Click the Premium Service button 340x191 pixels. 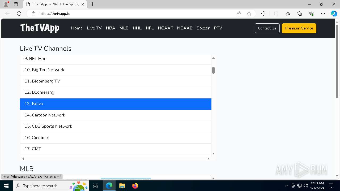point(299,28)
